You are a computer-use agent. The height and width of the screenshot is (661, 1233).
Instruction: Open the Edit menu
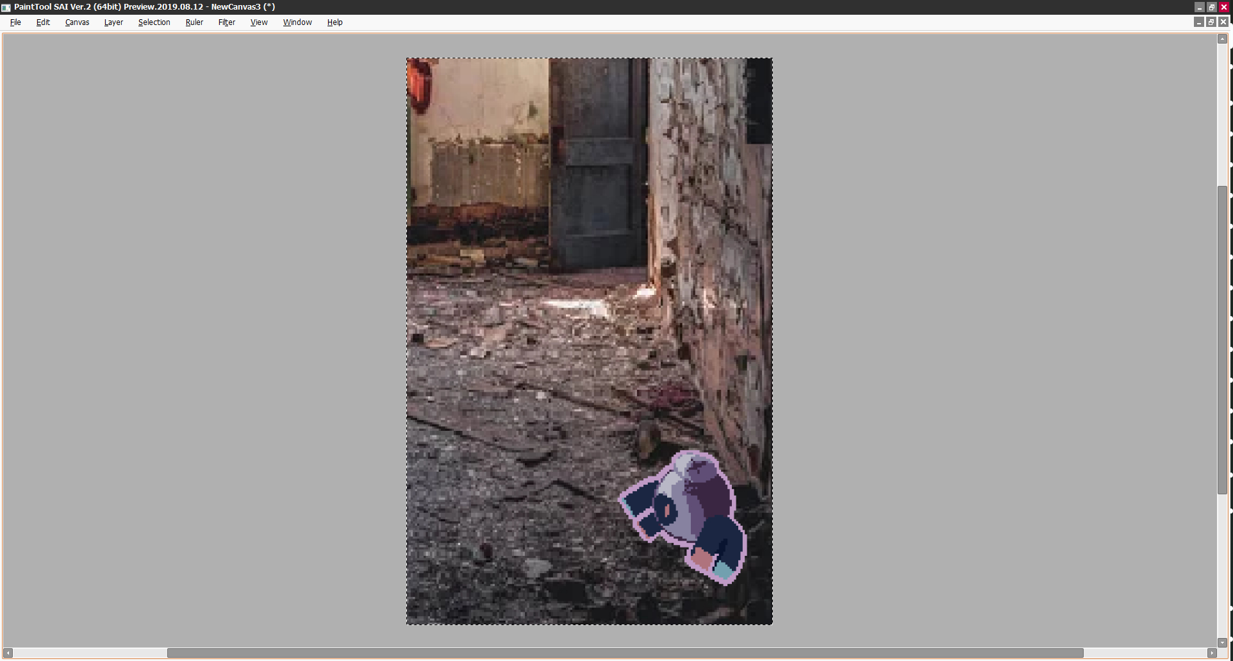pyautogui.click(x=43, y=22)
